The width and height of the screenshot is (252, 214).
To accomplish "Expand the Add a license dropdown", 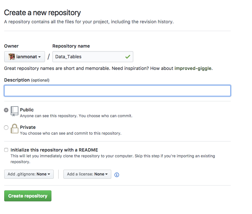I will point(87,174).
